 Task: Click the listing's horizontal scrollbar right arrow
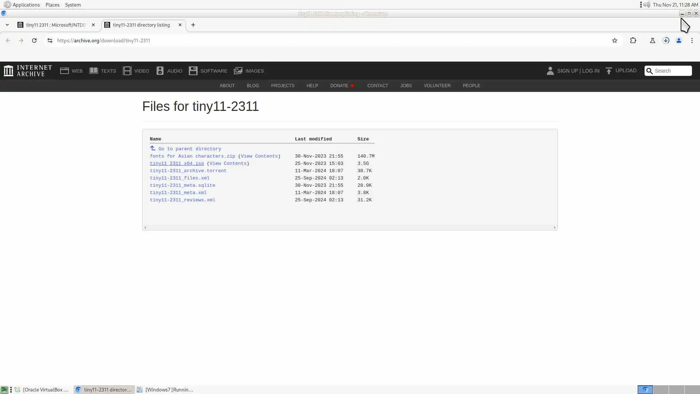[x=555, y=227]
